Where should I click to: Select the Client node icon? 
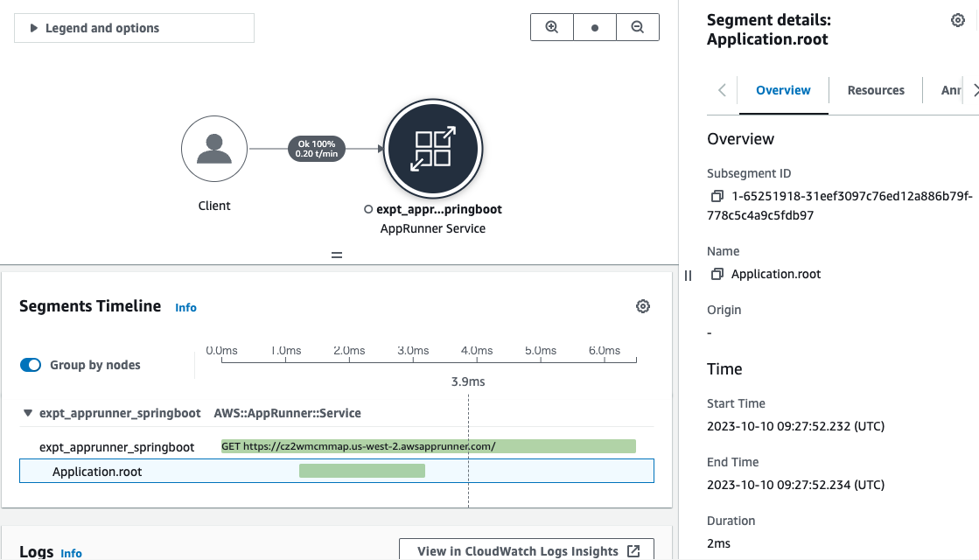tap(214, 149)
